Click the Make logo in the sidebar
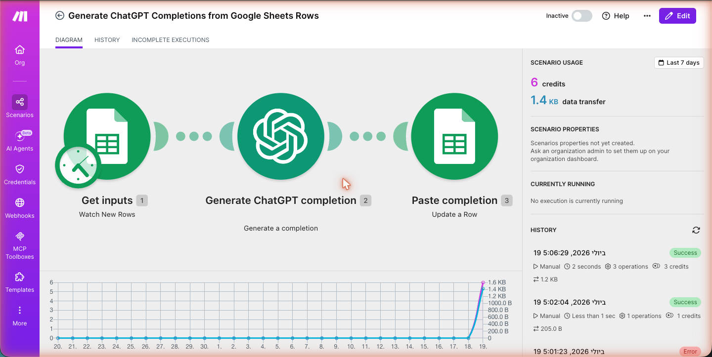Viewport: 712px width, 357px height. click(20, 16)
